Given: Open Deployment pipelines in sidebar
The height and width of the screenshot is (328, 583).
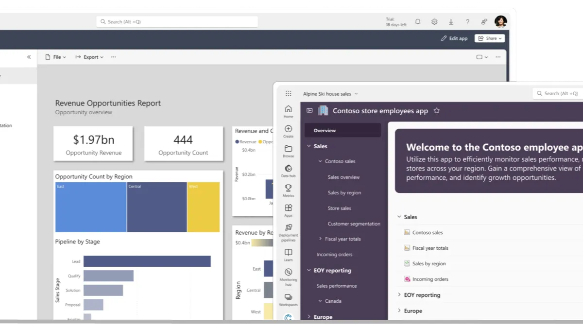Looking at the screenshot, I should click(288, 233).
